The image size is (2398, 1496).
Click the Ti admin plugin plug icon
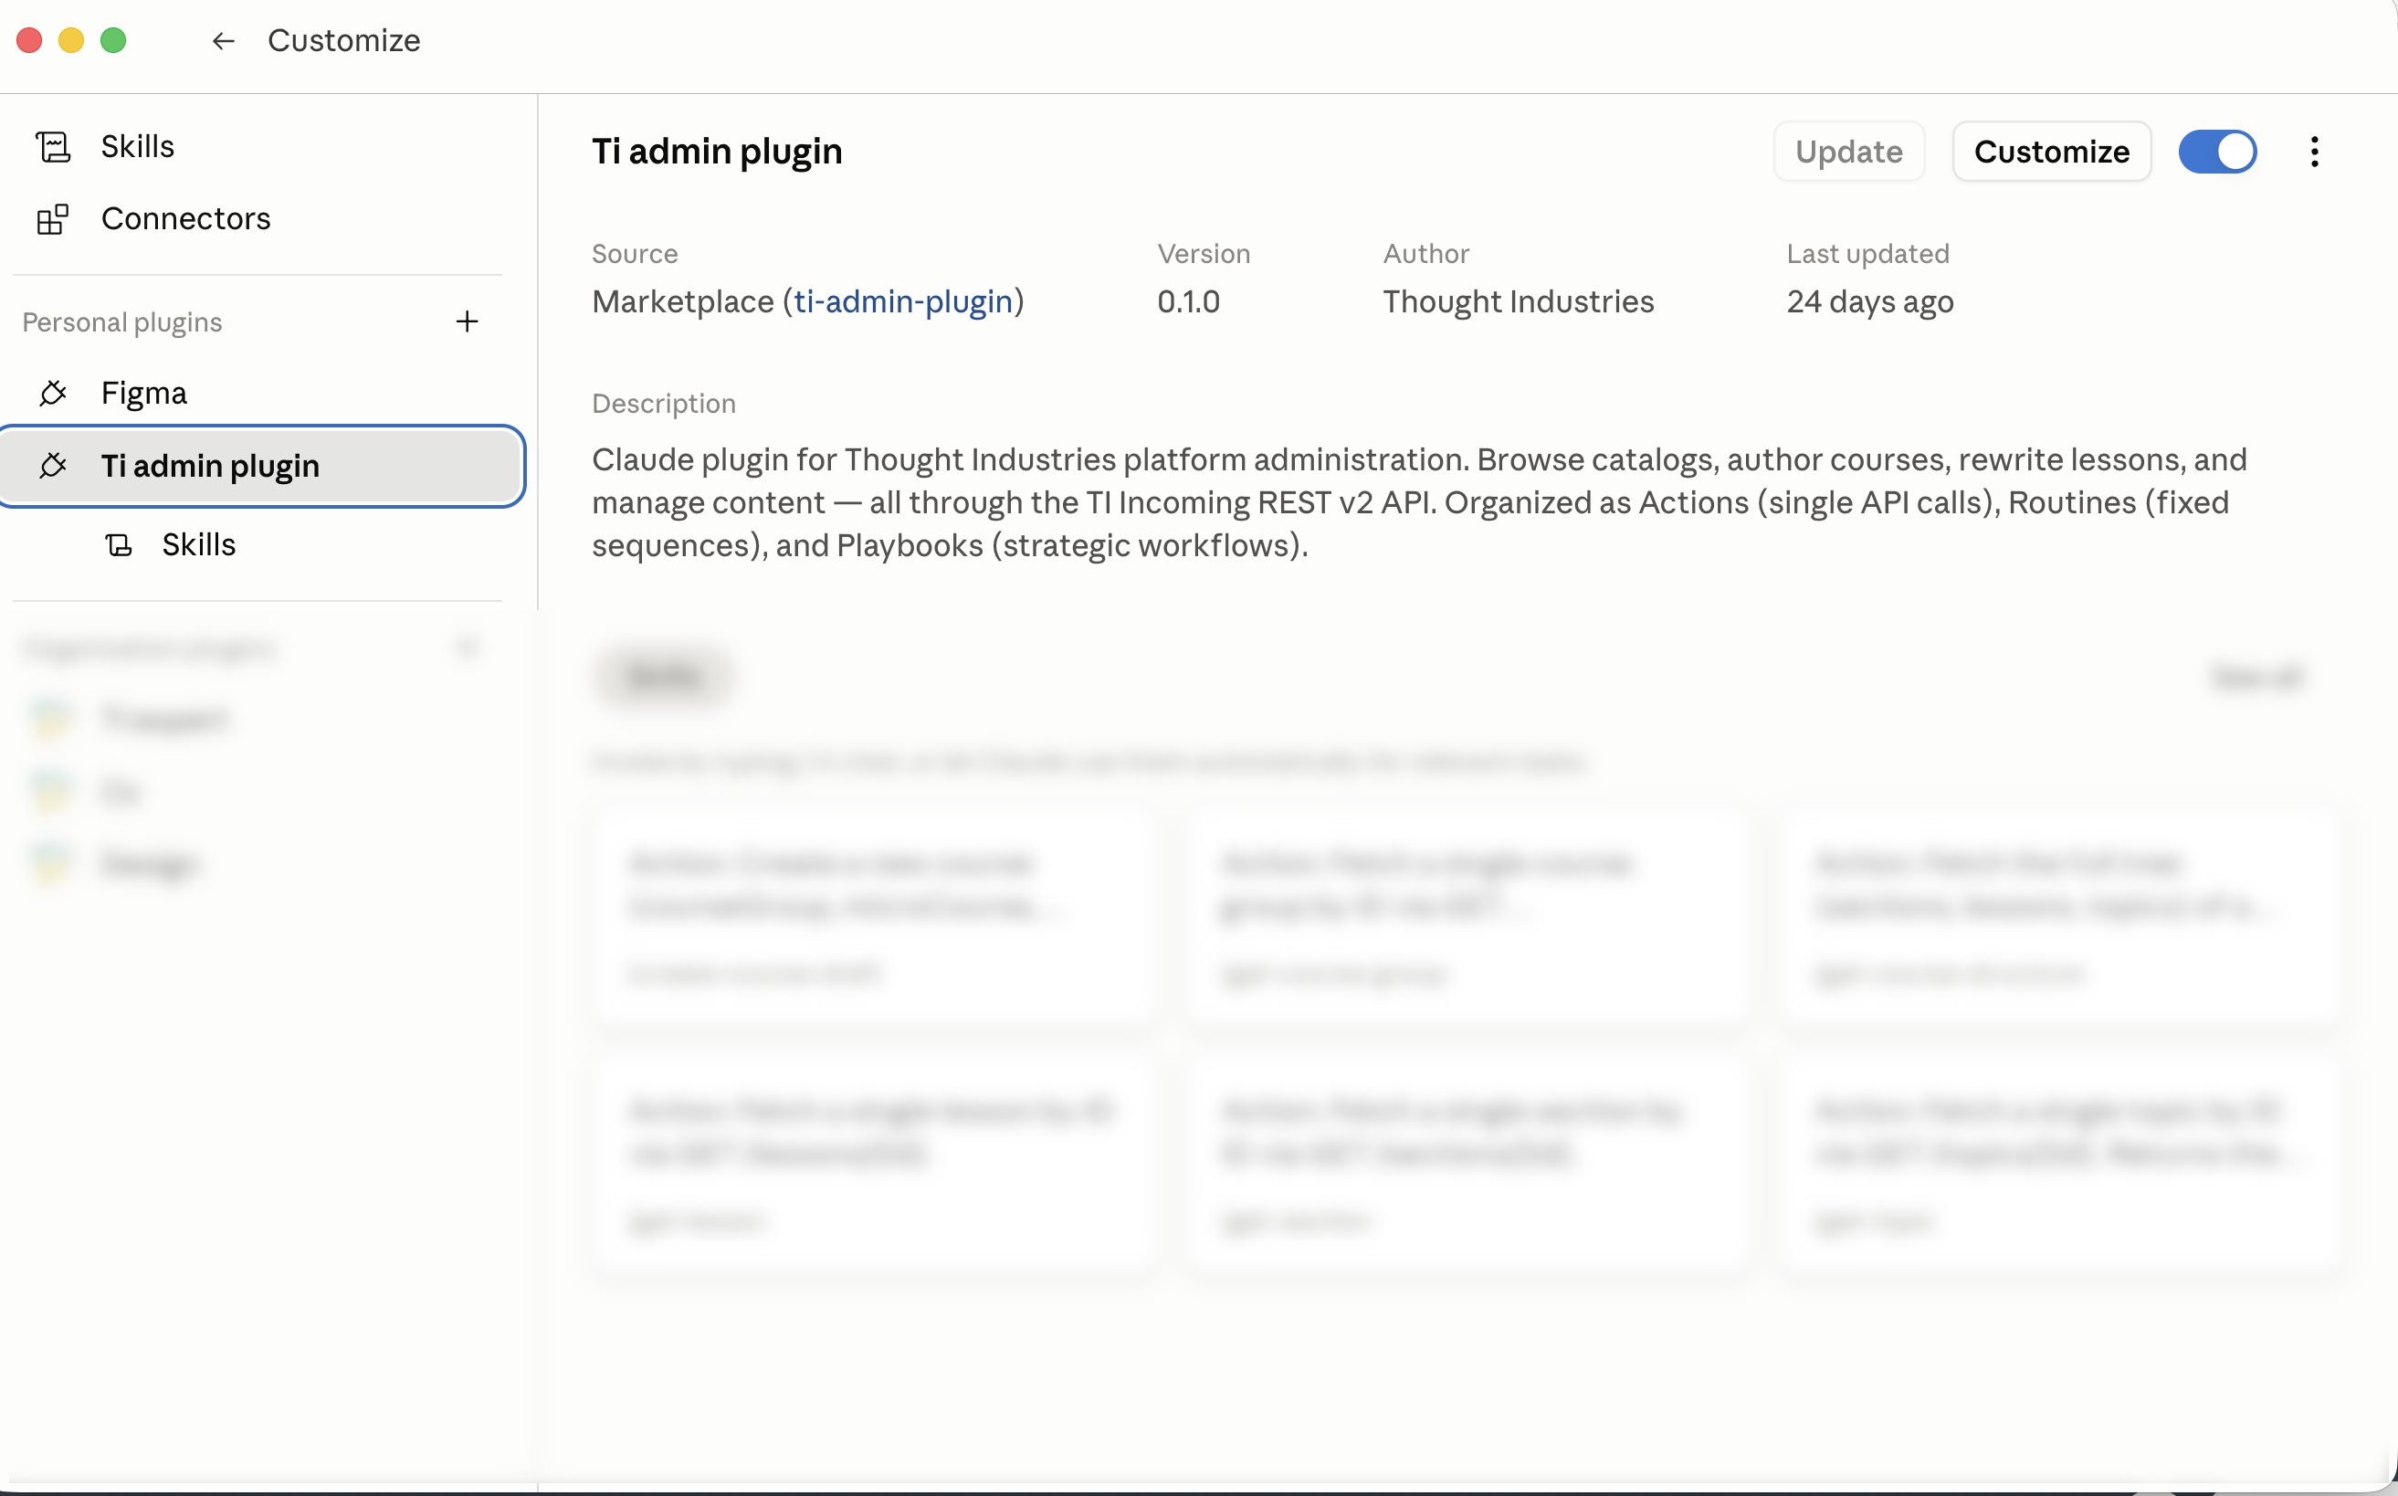53,466
